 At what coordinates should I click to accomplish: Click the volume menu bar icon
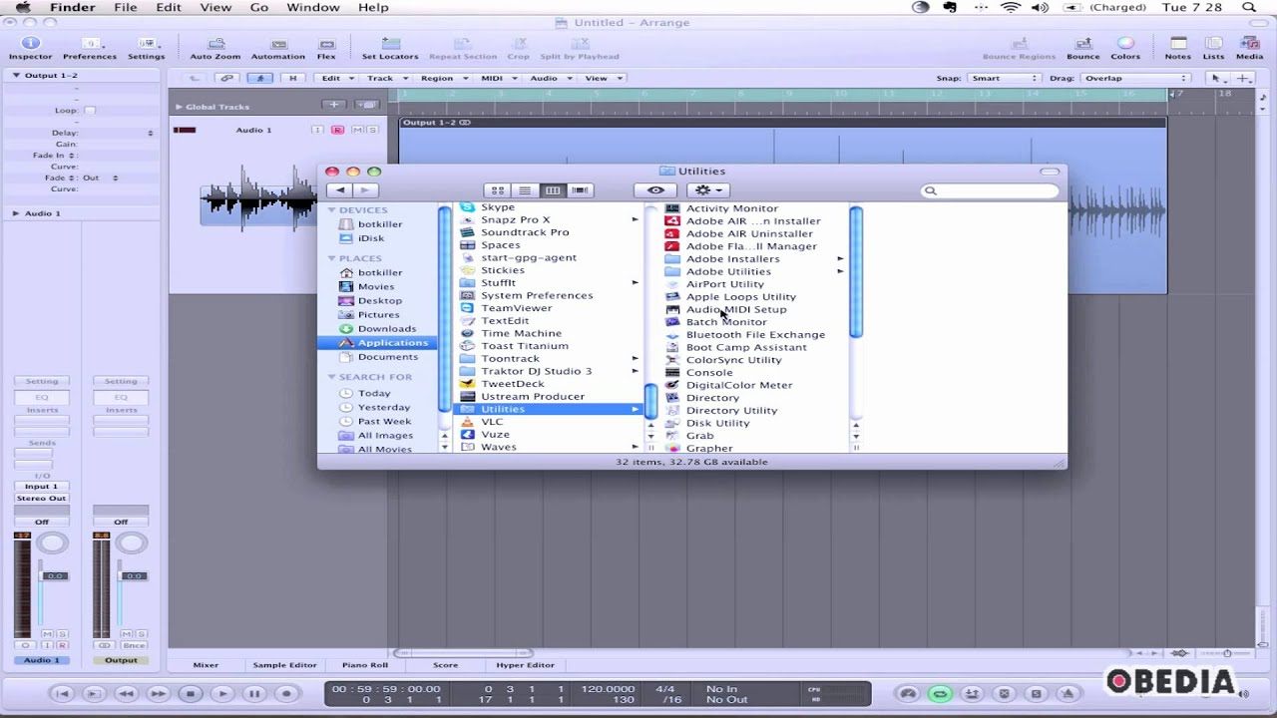1040,7
